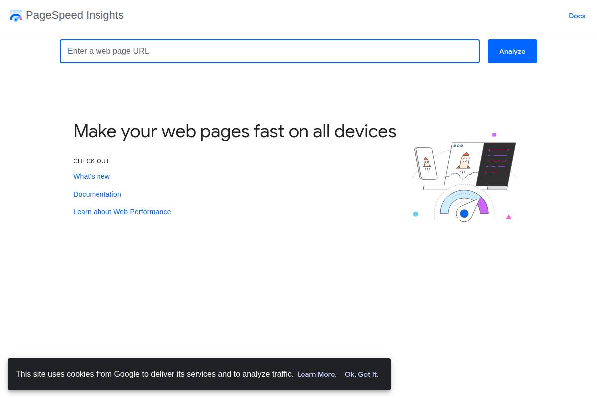The width and height of the screenshot is (597, 398).
Task: Click the small purple square above the illustration
Action: point(494,134)
